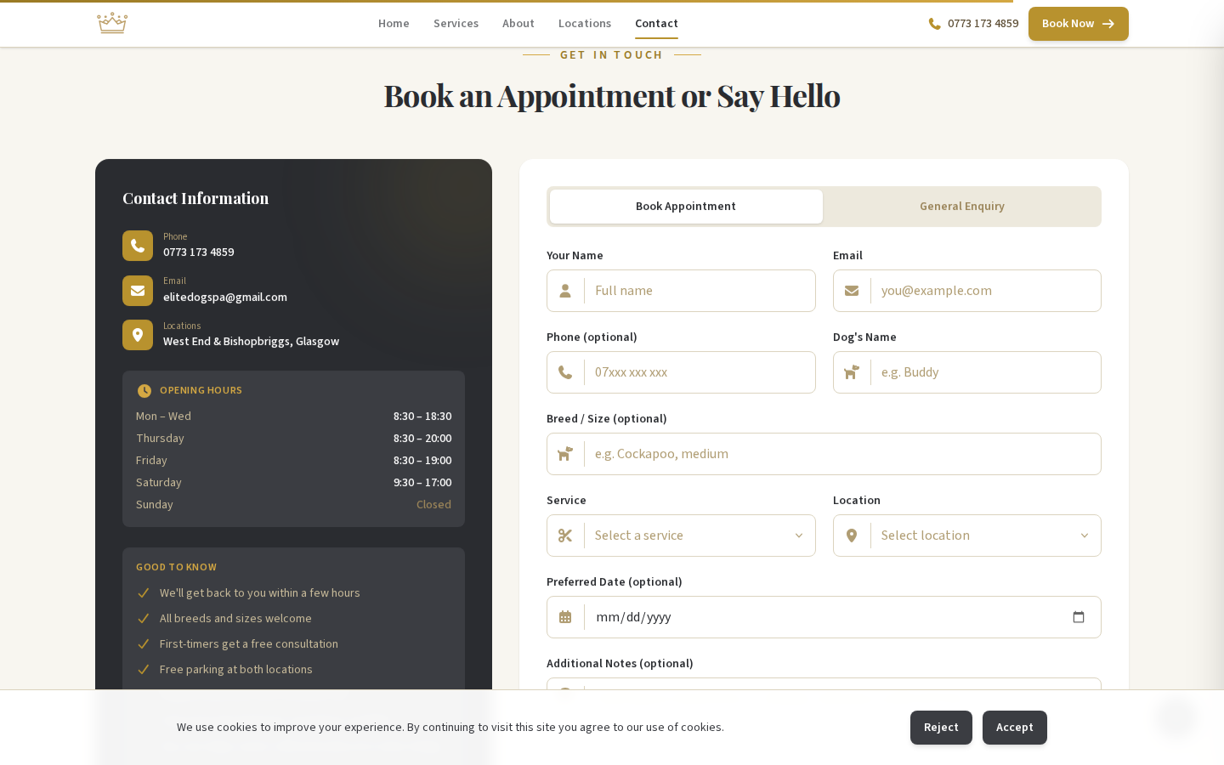Image resolution: width=1224 pixels, height=765 pixels.
Task: Click the crown logo in the header
Action: click(x=111, y=23)
